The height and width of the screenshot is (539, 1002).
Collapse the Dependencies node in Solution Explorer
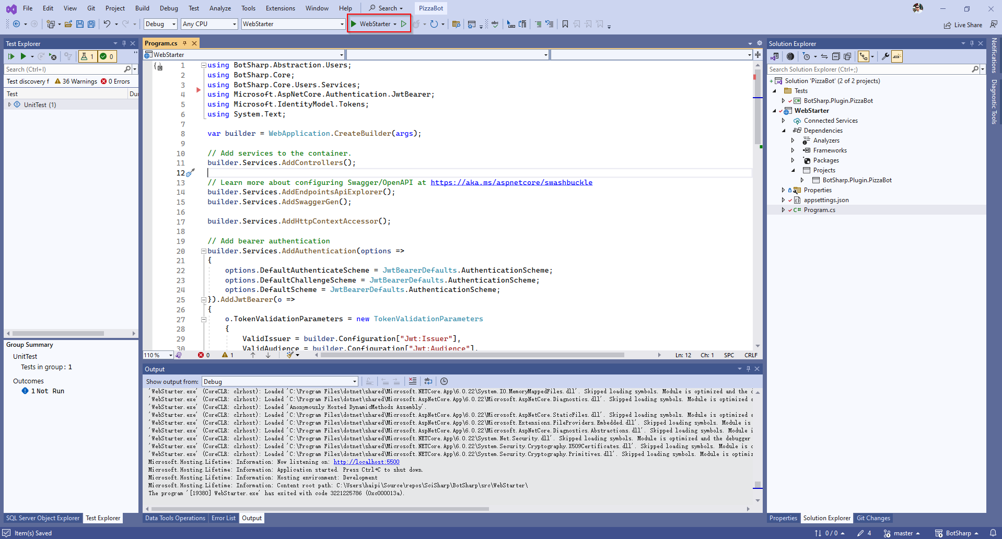click(x=784, y=131)
